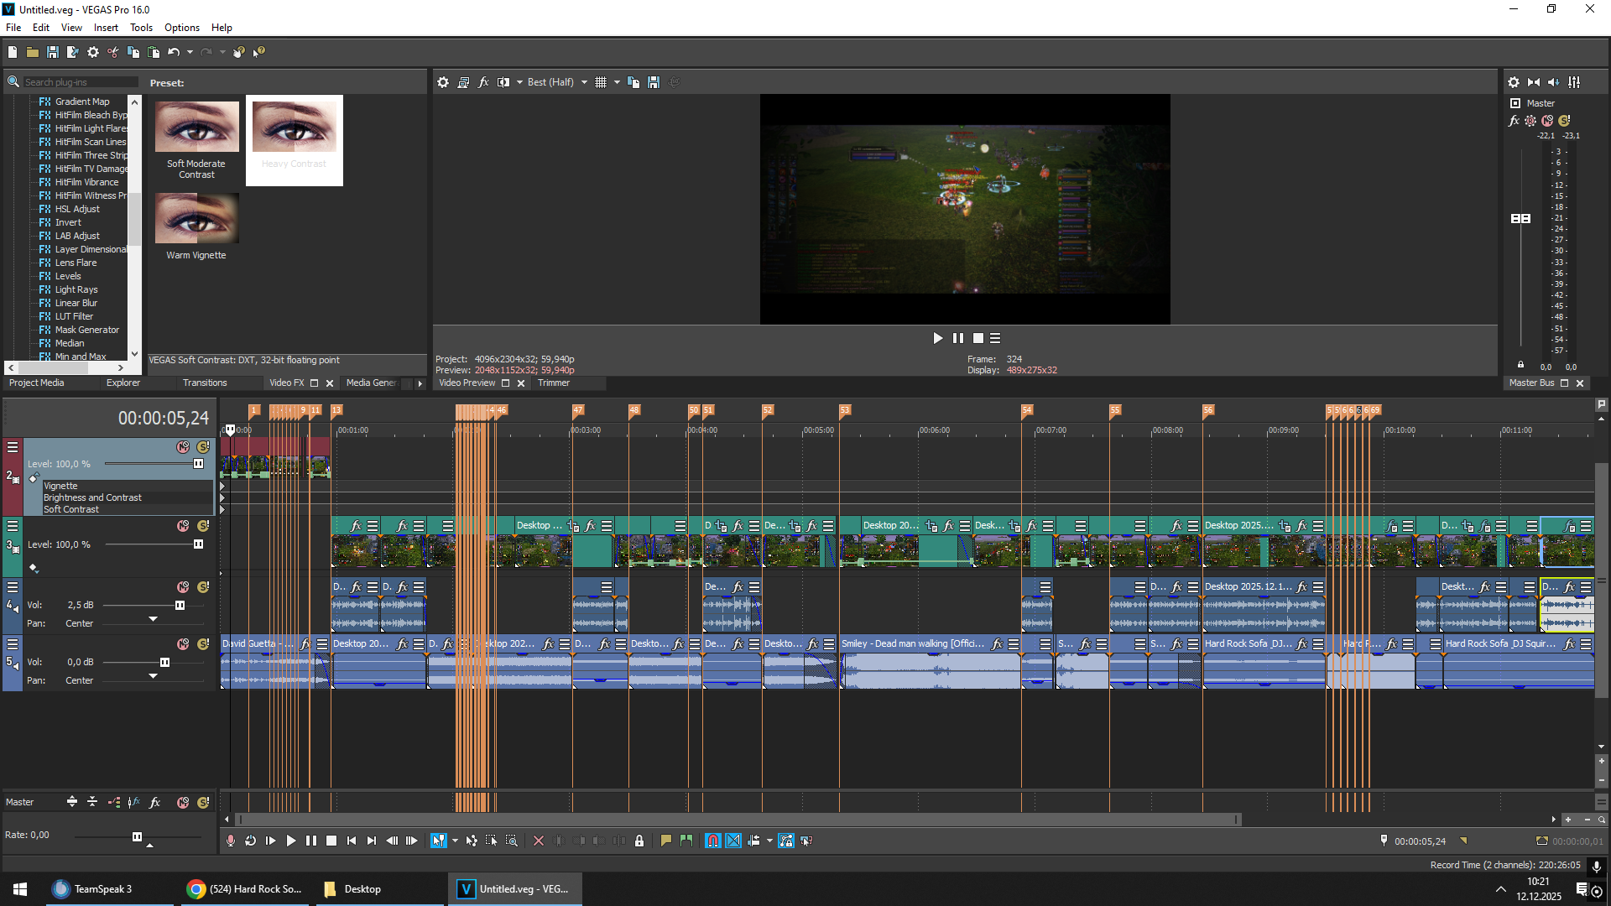Mute audio track 4
Screen dimensions: 1611x906
click(183, 587)
